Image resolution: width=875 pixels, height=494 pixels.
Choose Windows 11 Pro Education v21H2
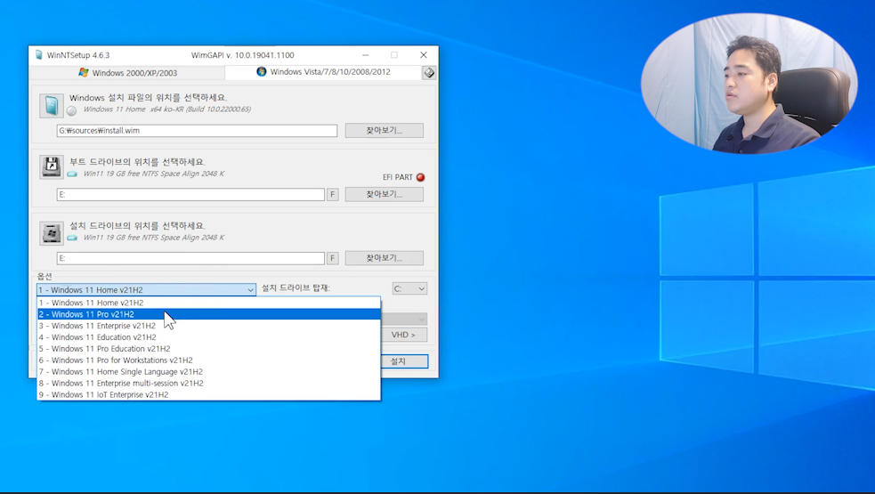208,348
